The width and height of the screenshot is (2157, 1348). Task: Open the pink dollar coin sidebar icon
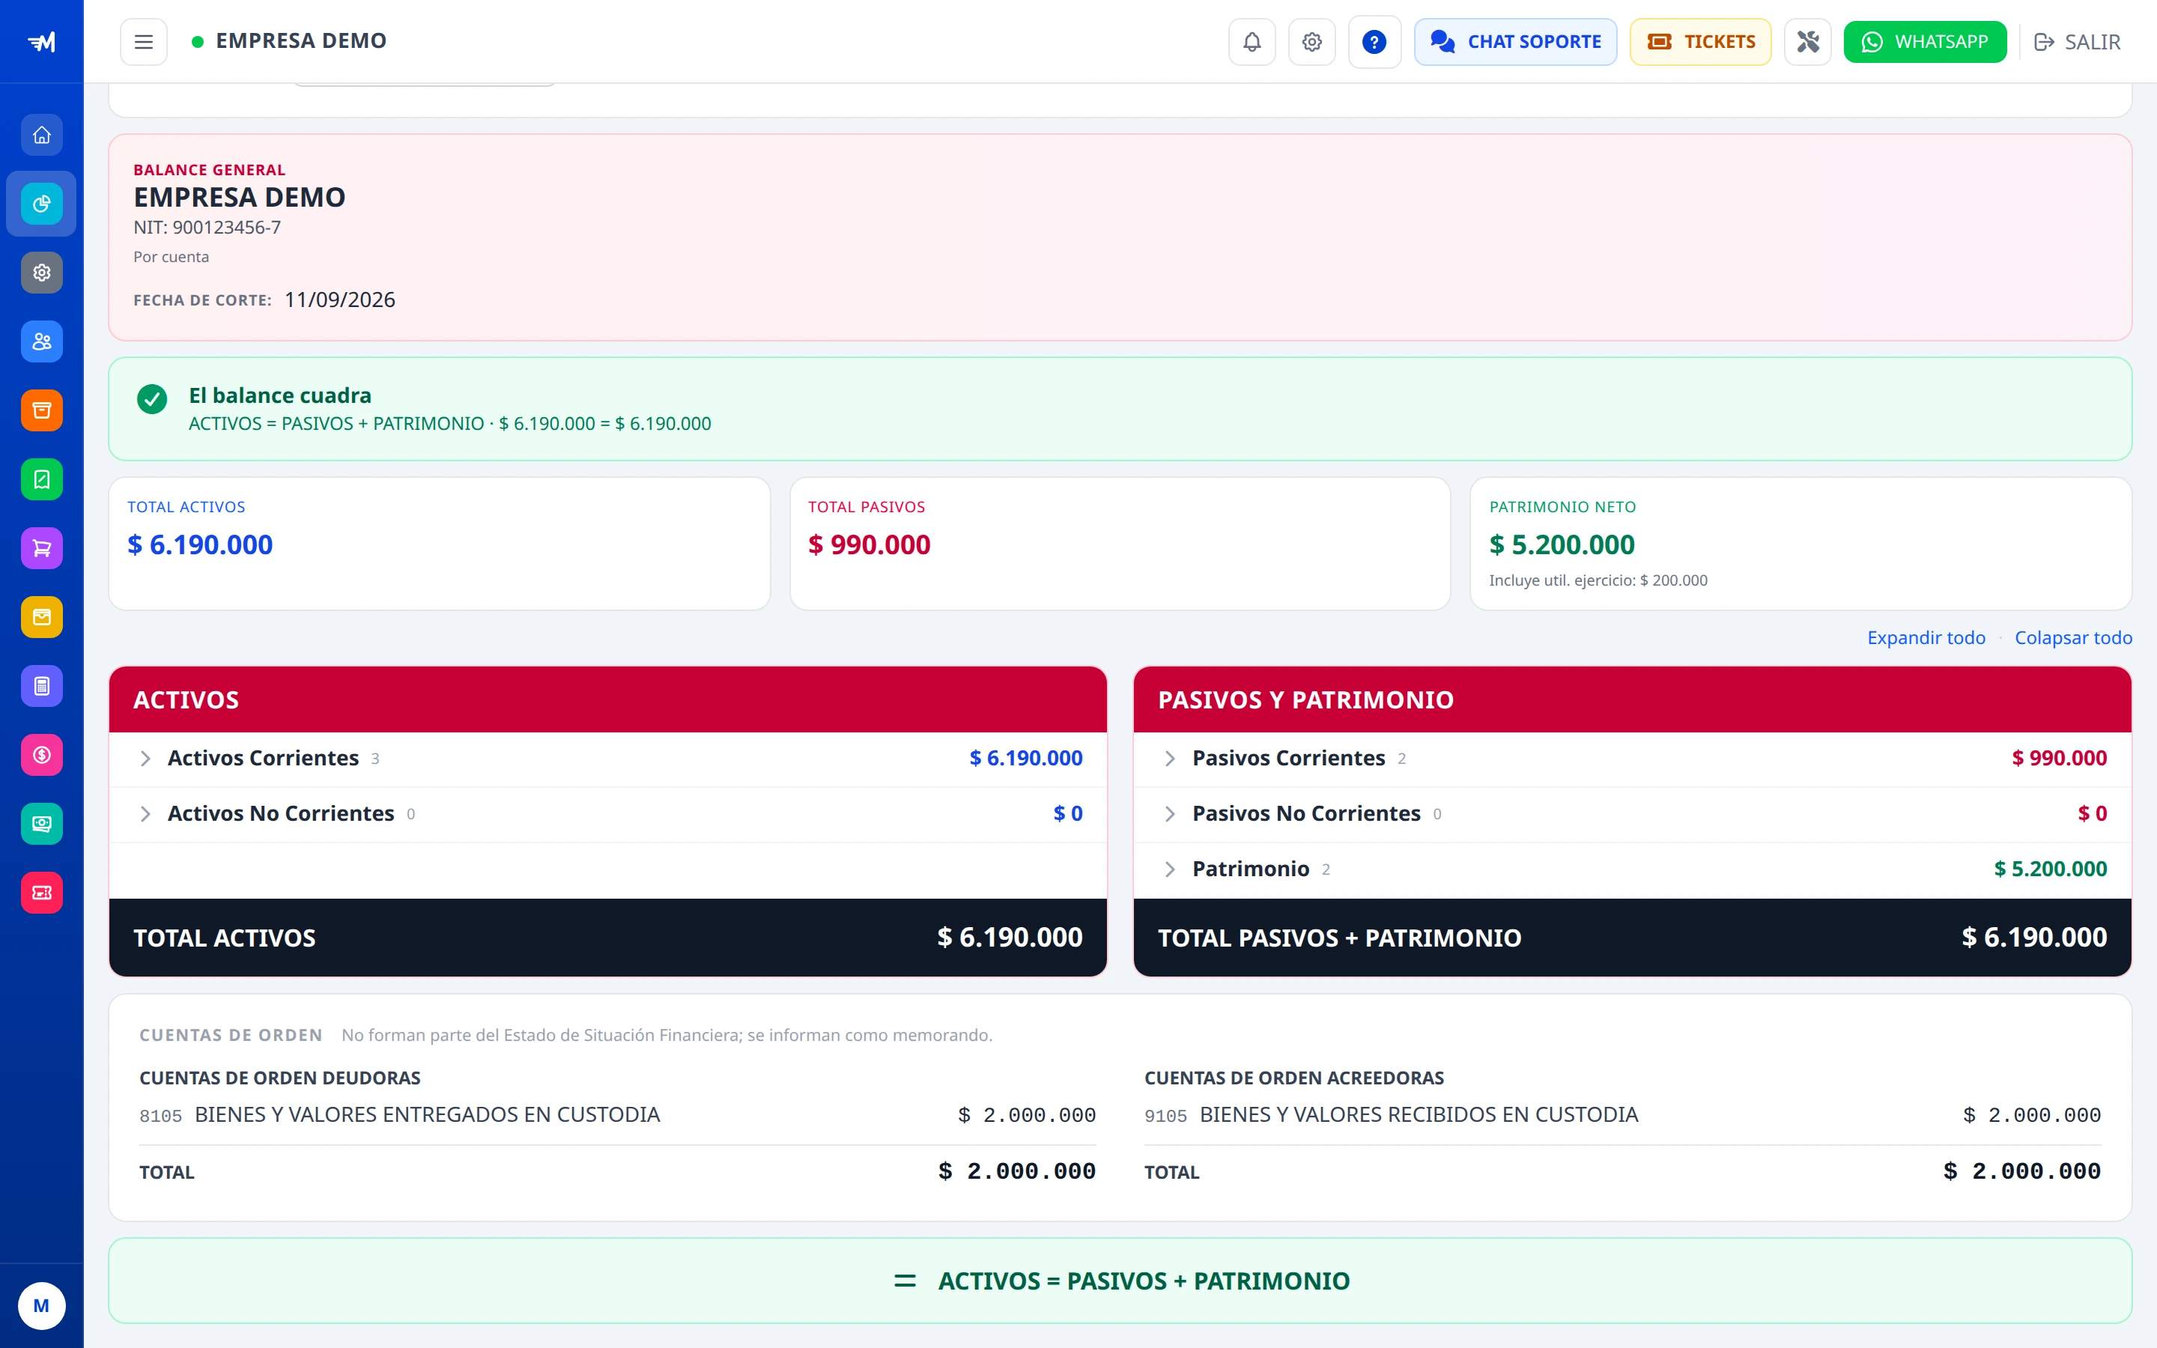(42, 755)
